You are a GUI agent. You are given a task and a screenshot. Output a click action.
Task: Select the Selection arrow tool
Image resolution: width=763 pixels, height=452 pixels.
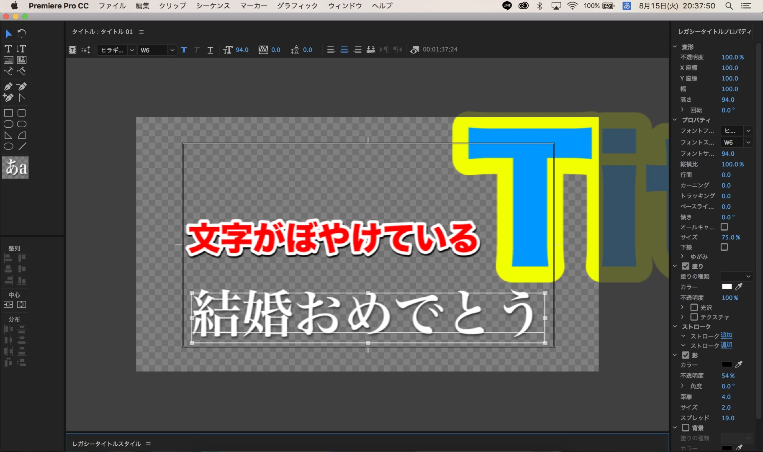point(8,33)
